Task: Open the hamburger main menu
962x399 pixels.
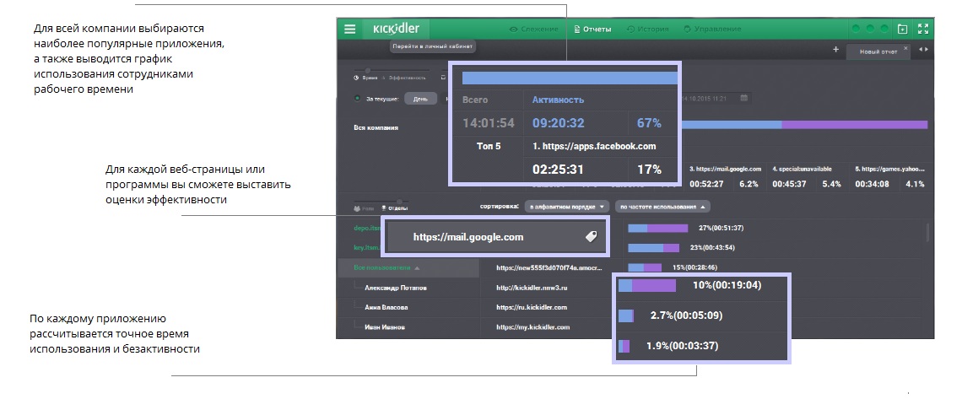Action: 349,29
